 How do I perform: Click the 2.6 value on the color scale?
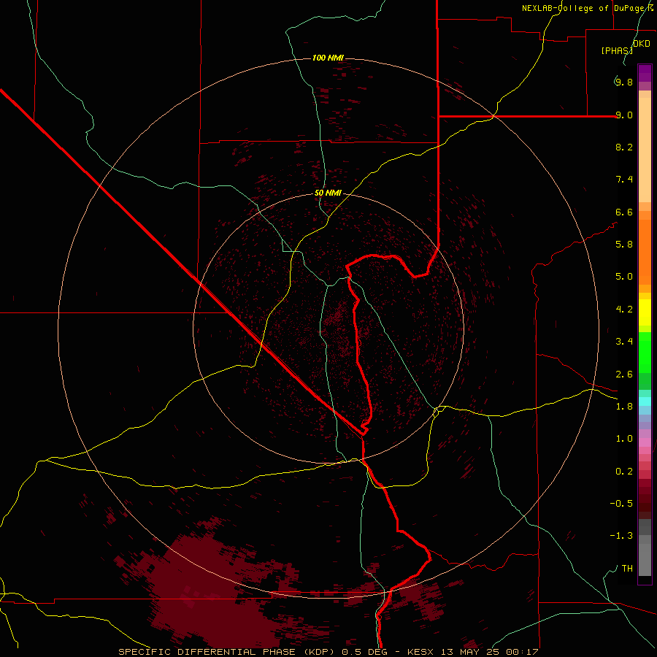tap(624, 374)
